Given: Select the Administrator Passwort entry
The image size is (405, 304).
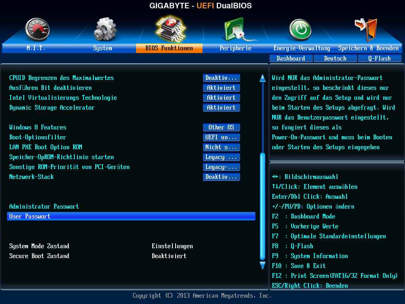Looking at the screenshot, I should [x=44, y=206].
